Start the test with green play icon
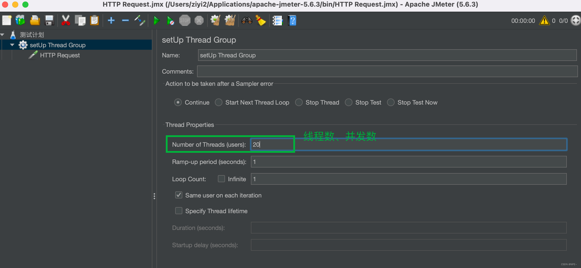581x268 pixels. (156, 21)
